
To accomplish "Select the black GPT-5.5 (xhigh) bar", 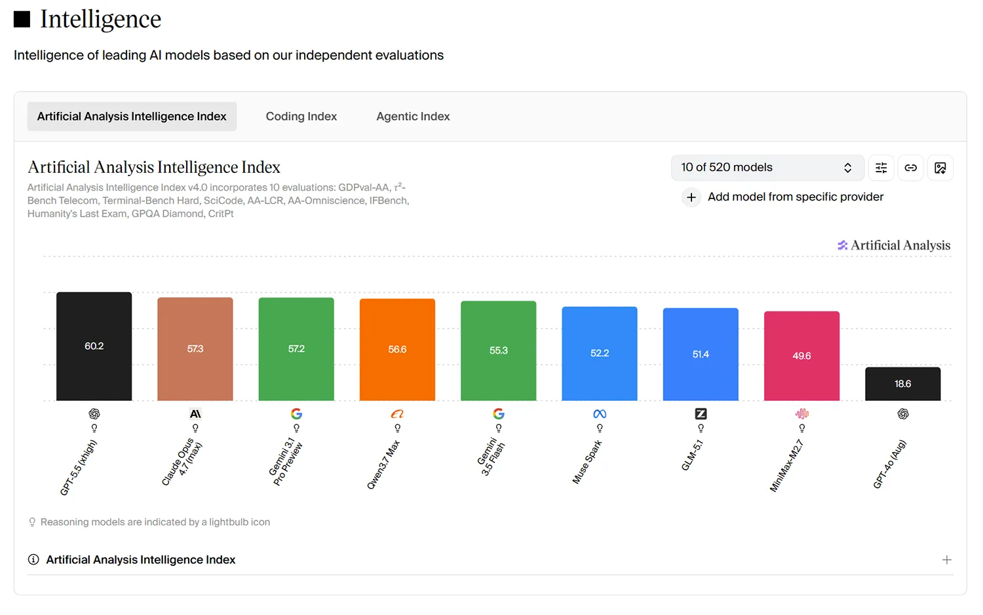I will (x=94, y=346).
